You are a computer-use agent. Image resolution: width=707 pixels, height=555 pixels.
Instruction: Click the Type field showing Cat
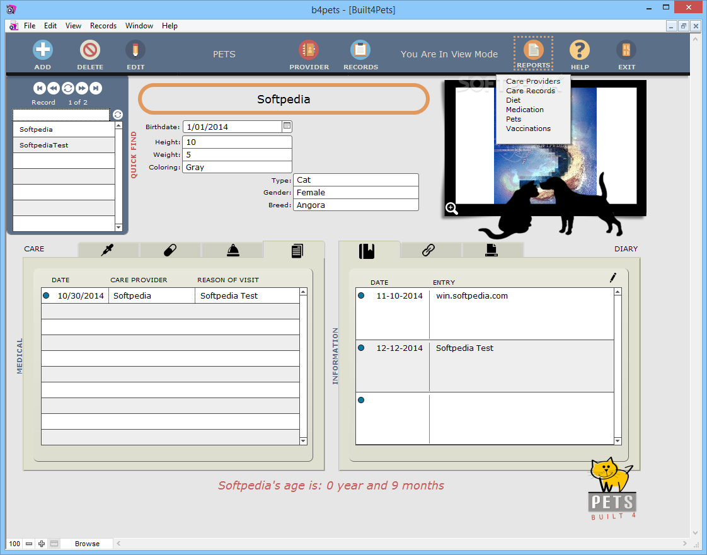pos(356,180)
